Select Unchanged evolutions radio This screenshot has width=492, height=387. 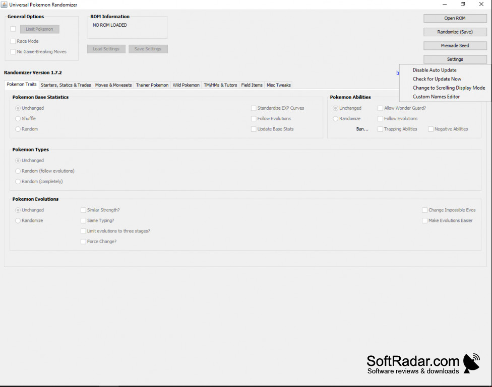[x=18, y=210]
